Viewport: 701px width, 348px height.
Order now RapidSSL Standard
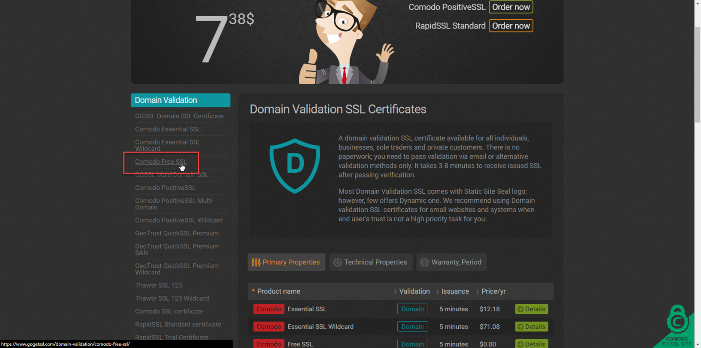point(511,26)
